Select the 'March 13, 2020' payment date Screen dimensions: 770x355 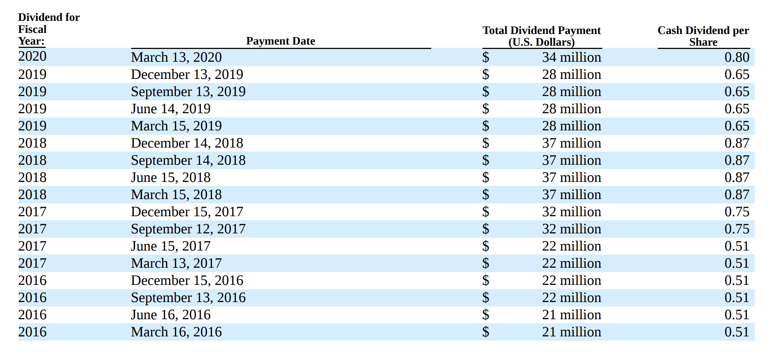pyautogui.click(x=176, y=57)
